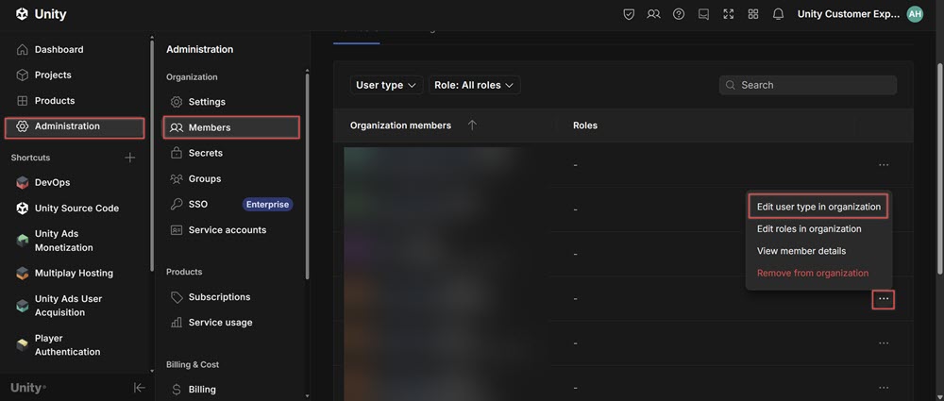This screenshot has width=944, height=401.
Task: Open the notifications bell icon
Action: click(x=778, y=14)
